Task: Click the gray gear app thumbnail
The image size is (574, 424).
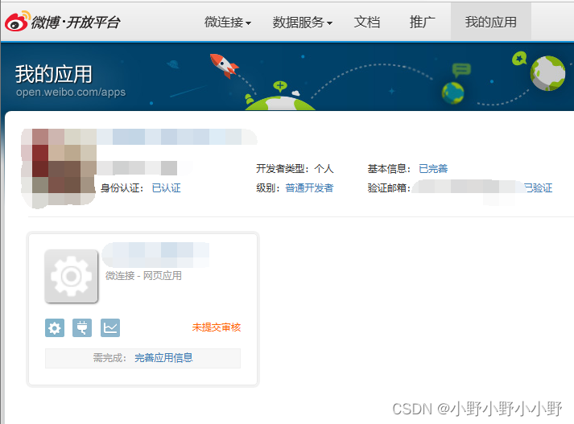Action: 72,276
